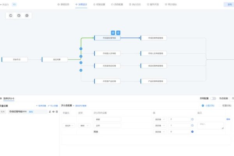Click the score value field showing 2
The image size is (234, 156).
click(x=179, y=119)
